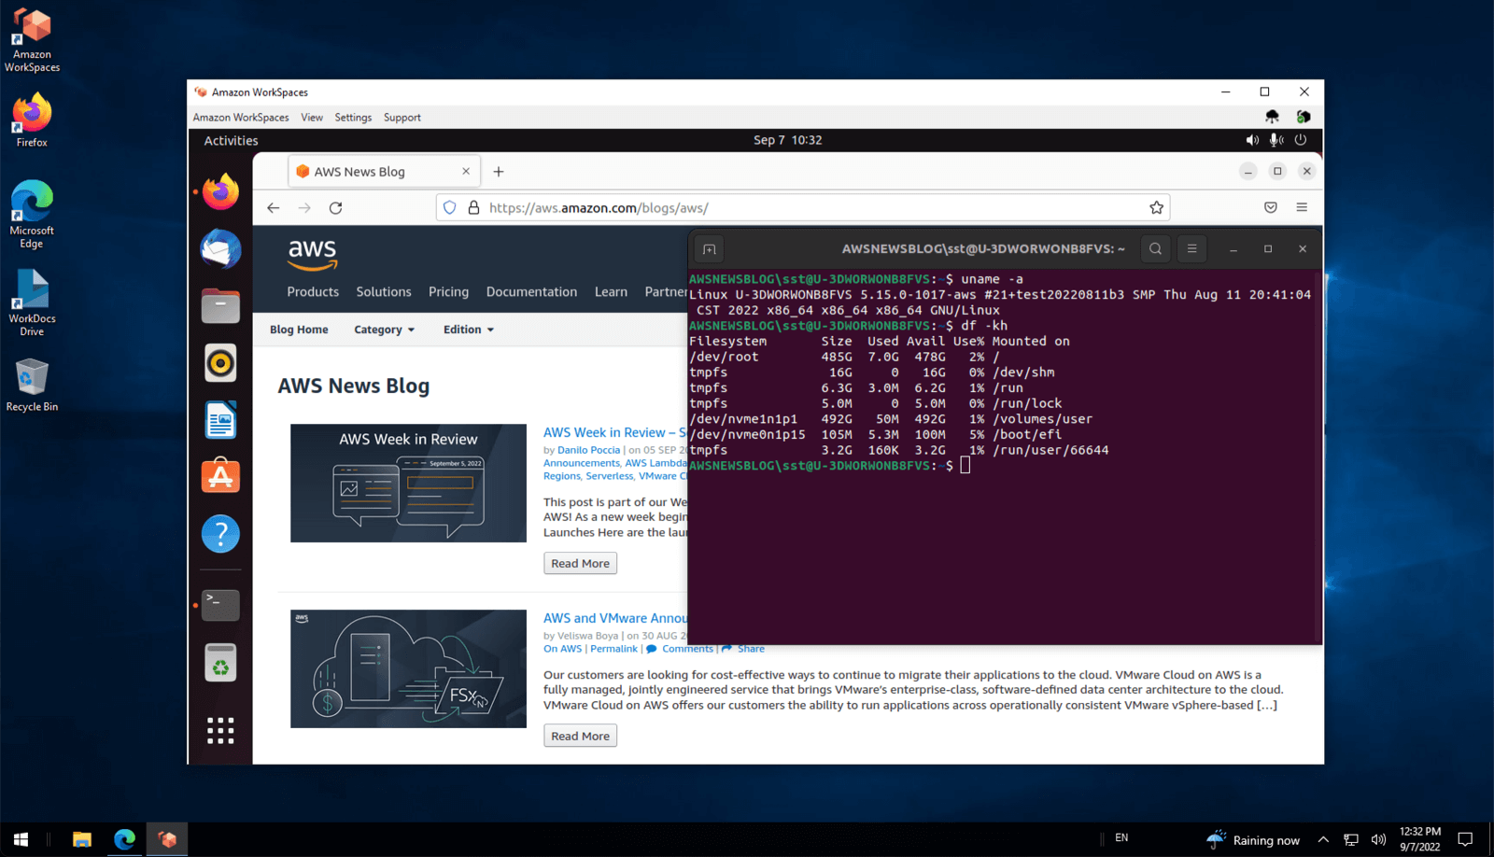Click Read More on AWS Week in Review
Viewport: 1494px width, 857px height.
[580, 562]
